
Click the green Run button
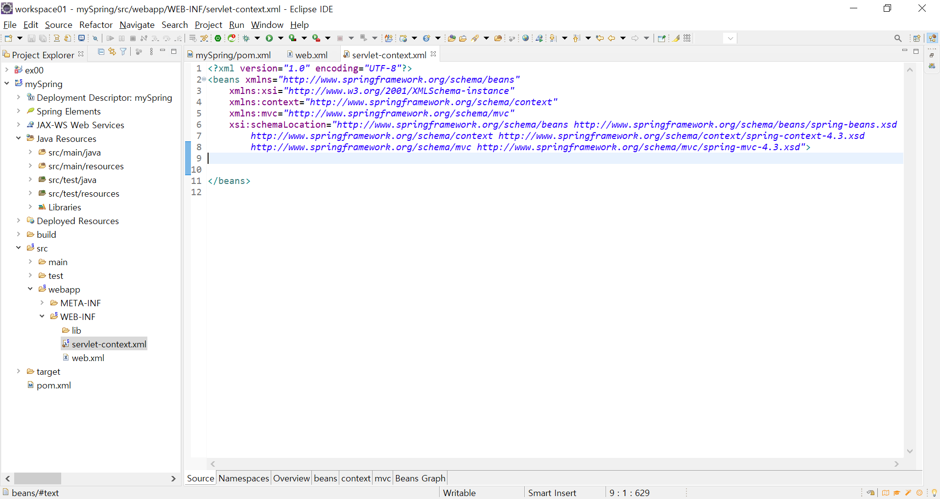269,38
